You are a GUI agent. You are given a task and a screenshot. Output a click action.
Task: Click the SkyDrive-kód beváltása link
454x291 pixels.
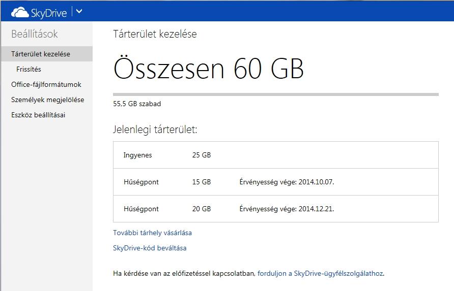tap(150, 248)
